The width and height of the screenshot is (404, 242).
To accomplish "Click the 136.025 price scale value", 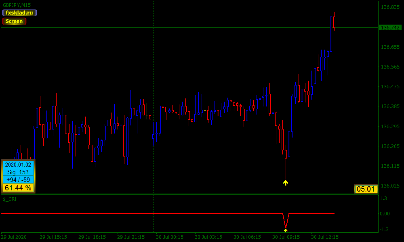I will click(x=390, y=186).
